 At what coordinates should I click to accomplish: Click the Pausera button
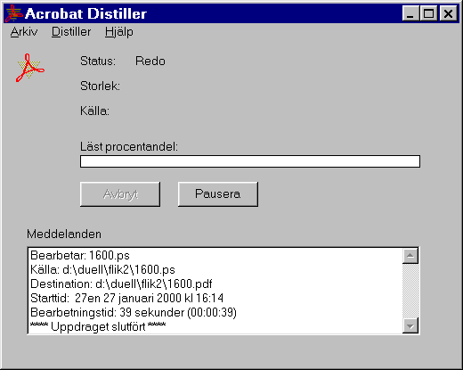coord(218,194)
